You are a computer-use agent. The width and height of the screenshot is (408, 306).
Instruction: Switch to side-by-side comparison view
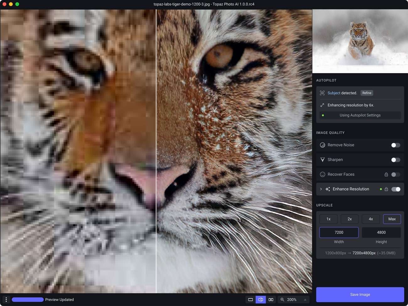(x=271, y=299)
